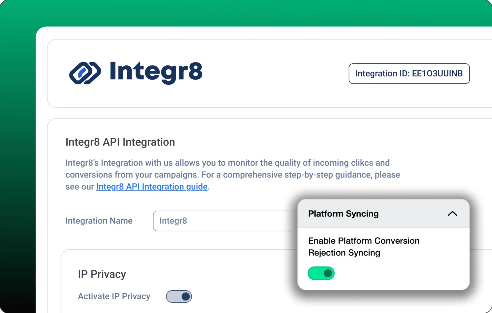Screen dimensions: 492x313
Task: Select the Integr8 wordmark in the header
Action: (x=156, y=73)
